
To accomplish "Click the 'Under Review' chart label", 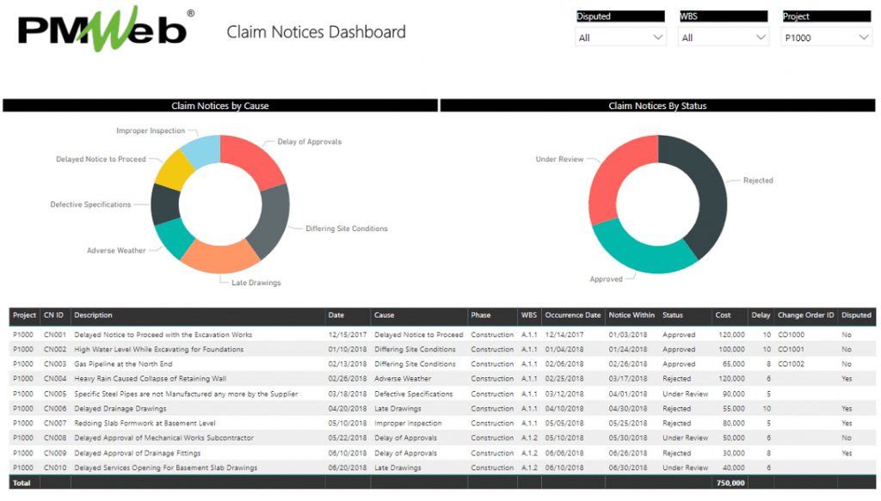I will click(559, 159).
